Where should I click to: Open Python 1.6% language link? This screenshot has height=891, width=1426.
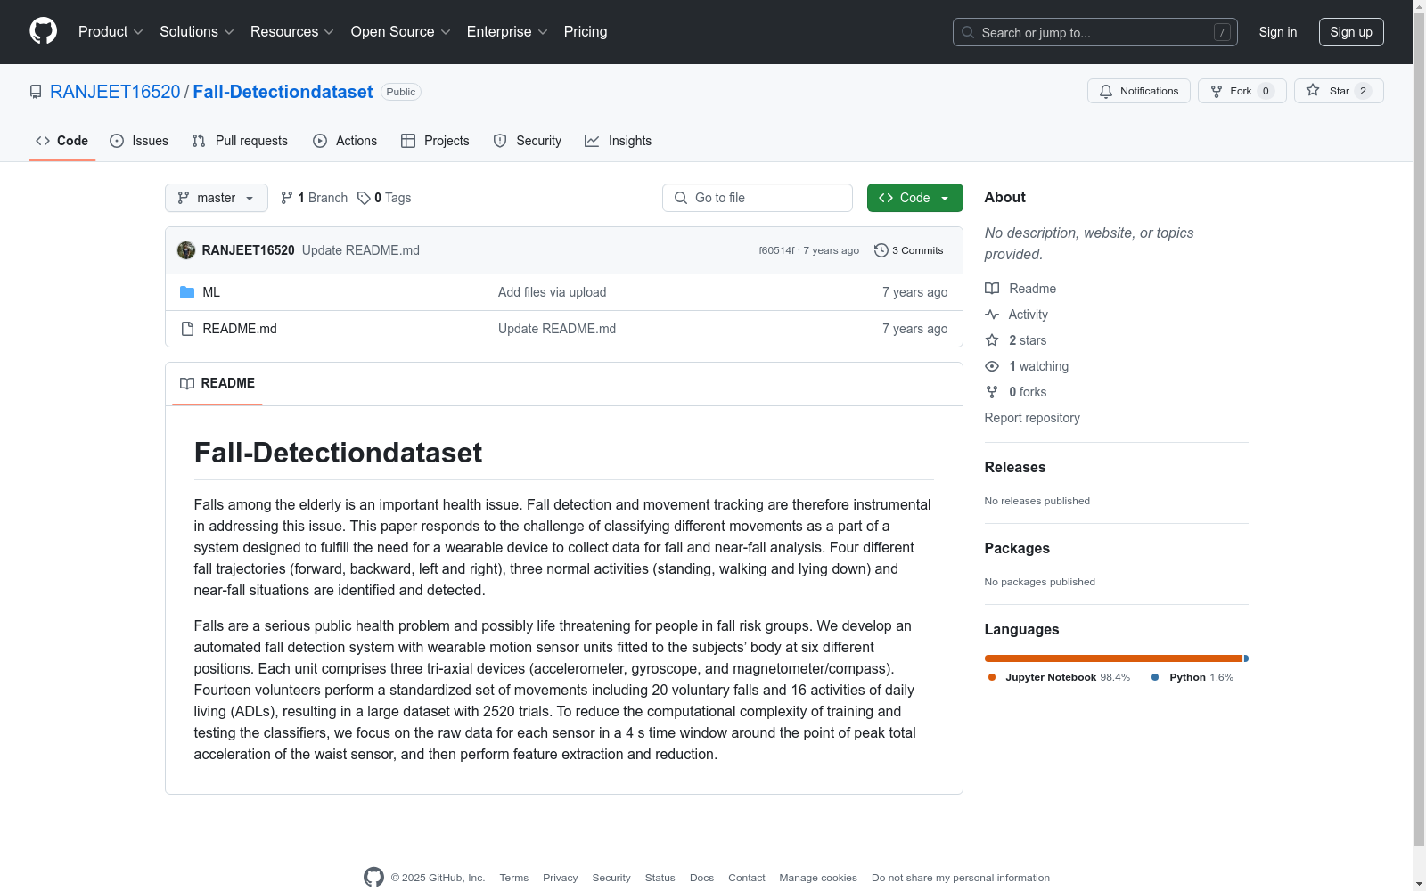pyautogui.click(x=1192, y=677)
